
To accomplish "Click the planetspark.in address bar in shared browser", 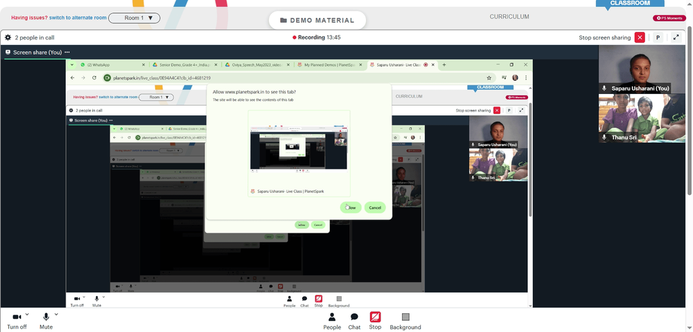I will [298, 77].
